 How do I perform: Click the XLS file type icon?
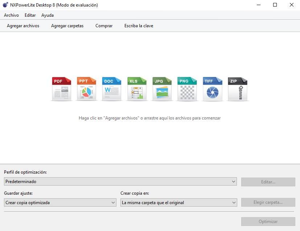[137, 89]
